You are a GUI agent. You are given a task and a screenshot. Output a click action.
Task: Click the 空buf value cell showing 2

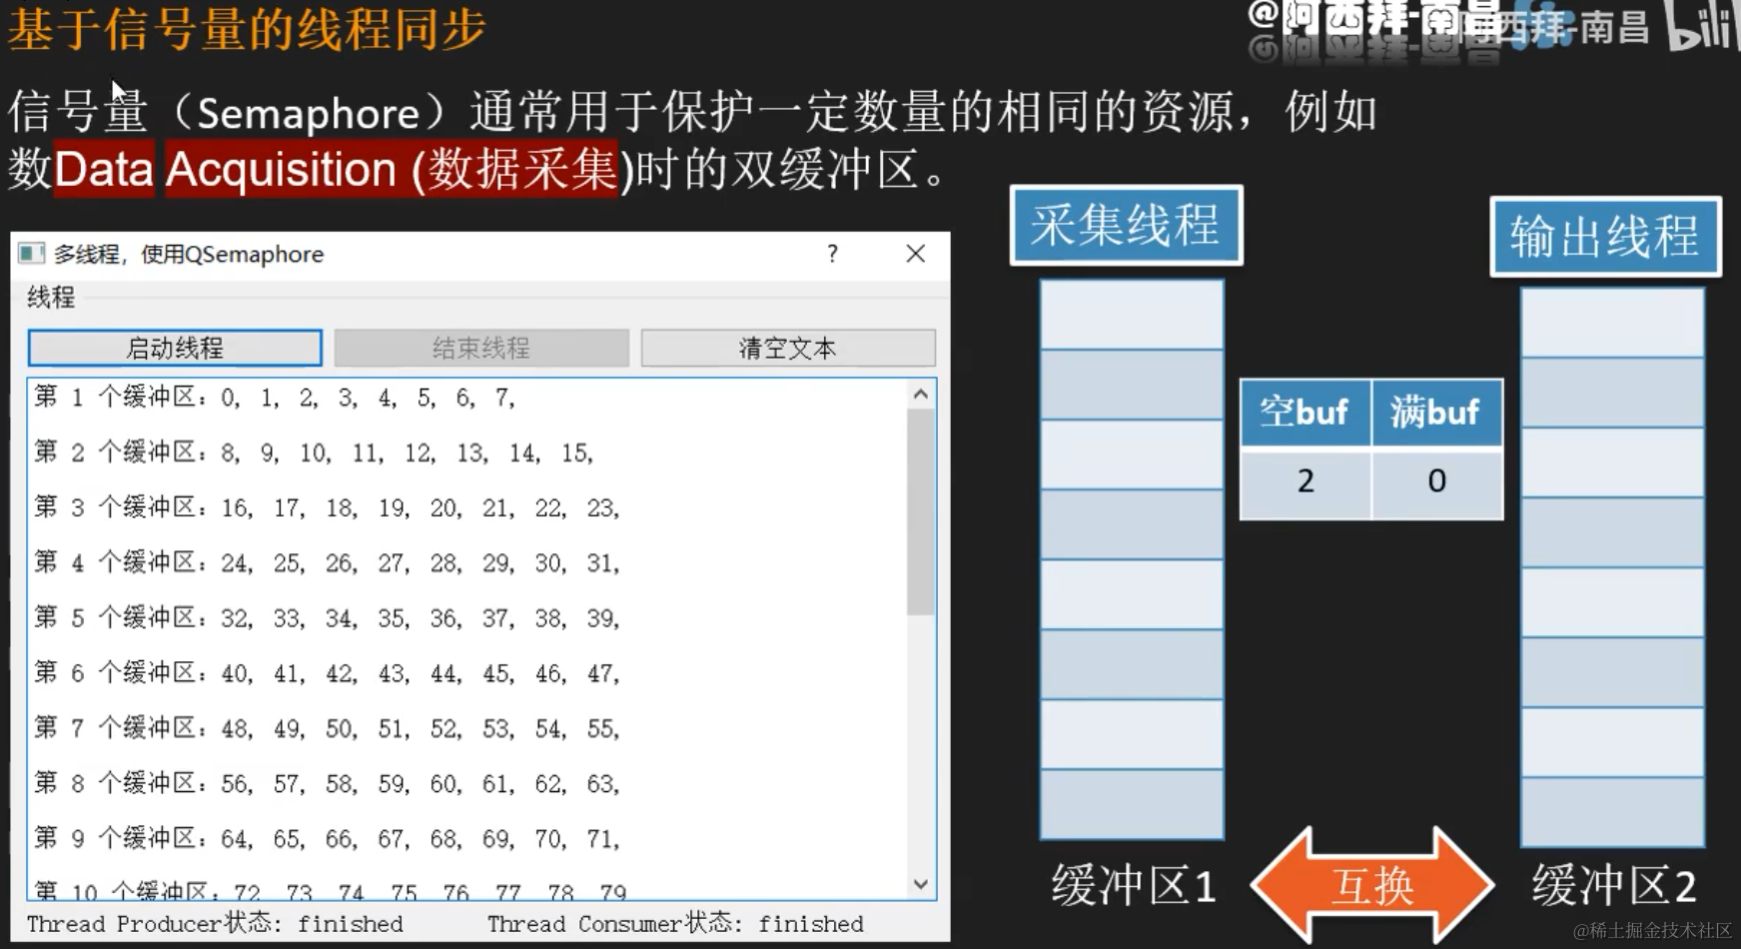tap(1305, 481)
